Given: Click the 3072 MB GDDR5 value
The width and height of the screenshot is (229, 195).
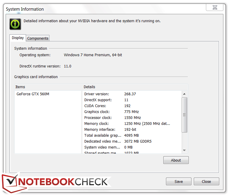Looking at the screenshot, I should pos(138,141).
